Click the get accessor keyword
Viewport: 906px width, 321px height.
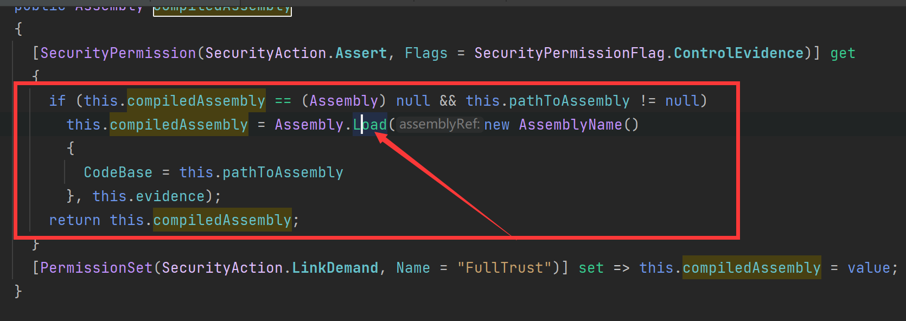(x=843, y=53)
